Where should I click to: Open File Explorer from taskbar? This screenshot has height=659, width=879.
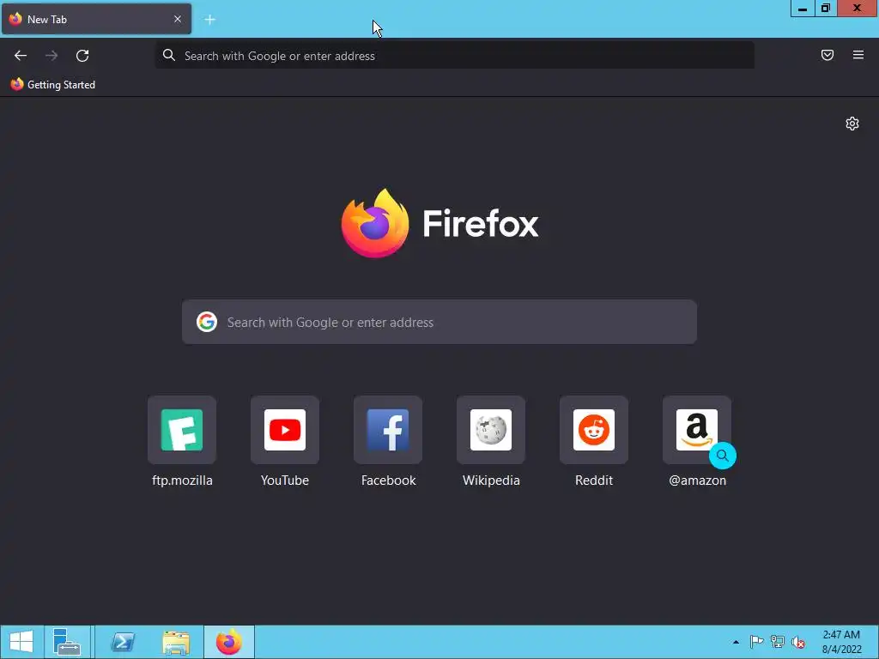[x=176, y=642]
